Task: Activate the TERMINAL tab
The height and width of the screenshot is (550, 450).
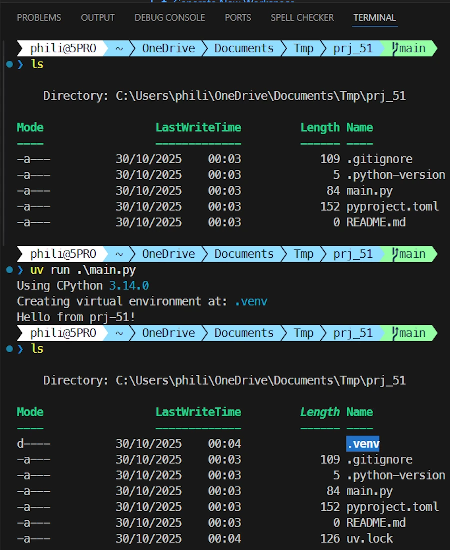Action: click(x=375, y=17)
